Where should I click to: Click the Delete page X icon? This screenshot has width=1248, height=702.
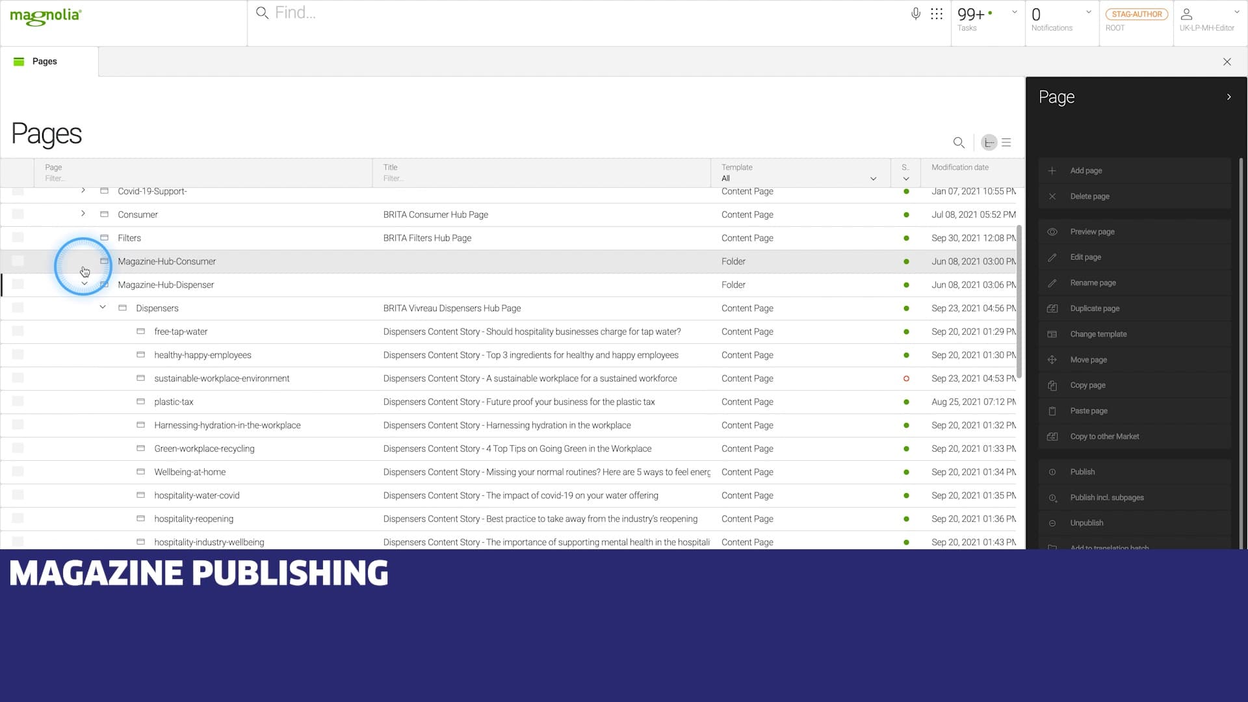[x=1052, y=196]
